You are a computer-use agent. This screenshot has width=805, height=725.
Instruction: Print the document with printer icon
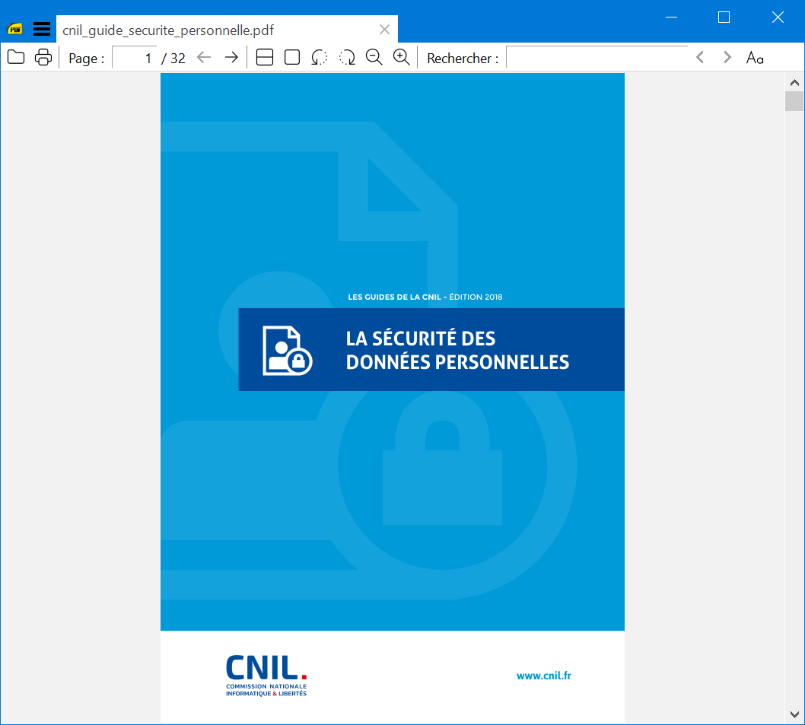43,57
